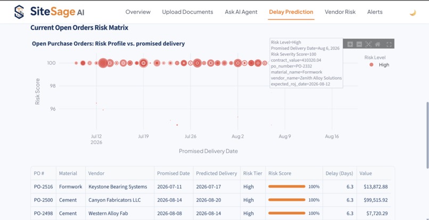The width and height of the screenshot is (429, 220).
Task: Click the Promised Date column header
Action: pyautogui.click(x=174, y=173)
